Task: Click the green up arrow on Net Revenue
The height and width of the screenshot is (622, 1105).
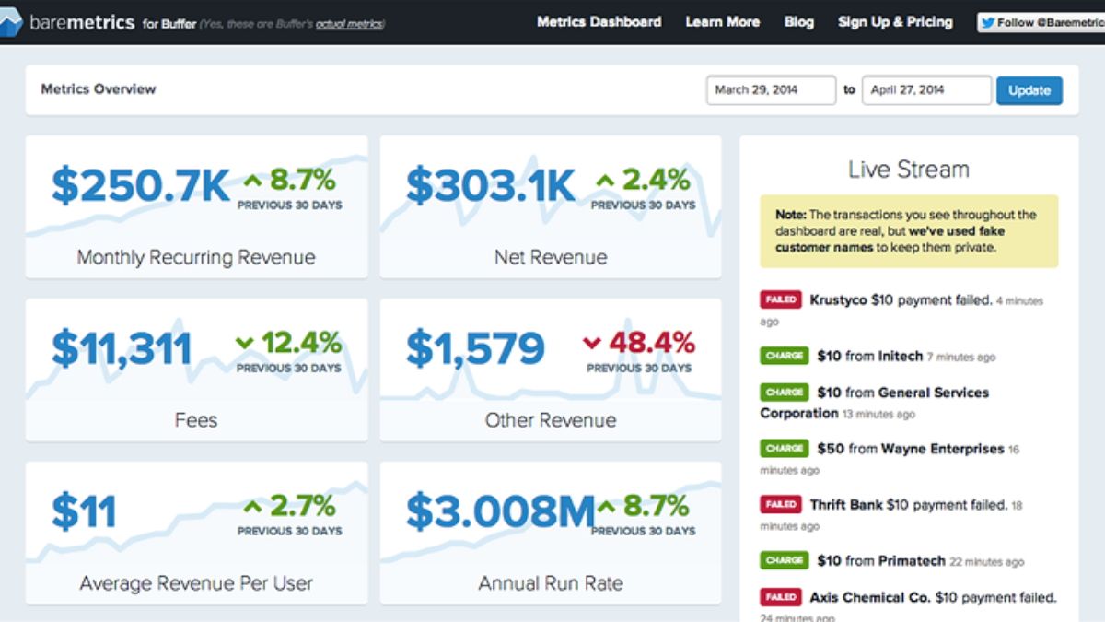Action: click(x=605, y=180)
